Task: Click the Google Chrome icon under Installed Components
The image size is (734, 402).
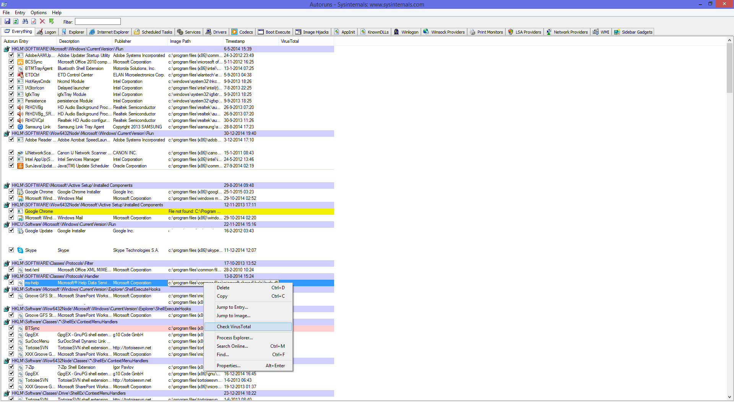Action: coord(20,191)
